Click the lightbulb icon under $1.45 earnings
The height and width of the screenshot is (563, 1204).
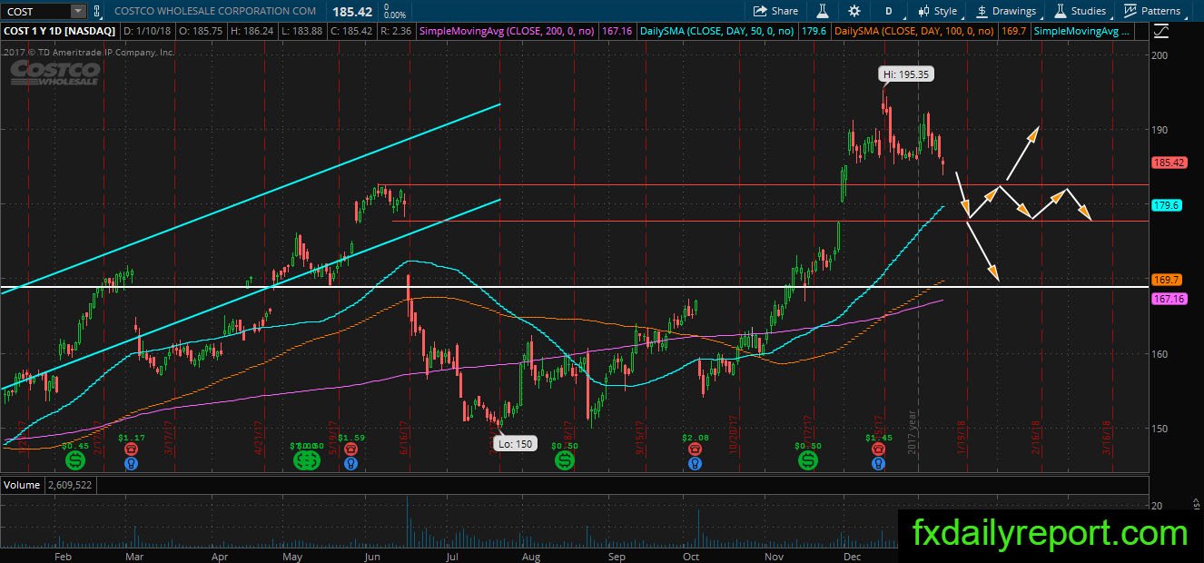coord(878,463)
